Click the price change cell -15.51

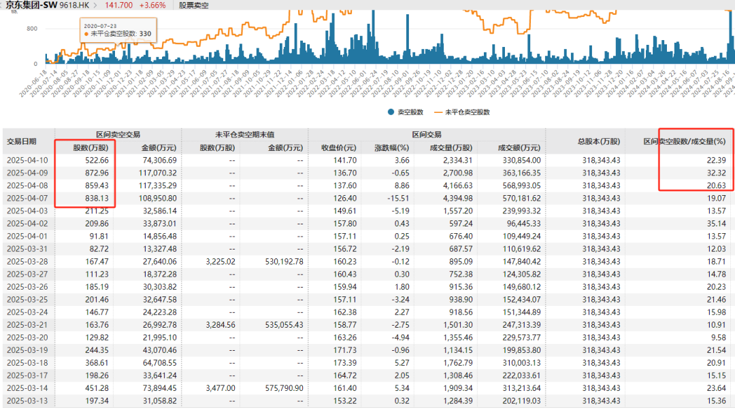coord(398,198)
